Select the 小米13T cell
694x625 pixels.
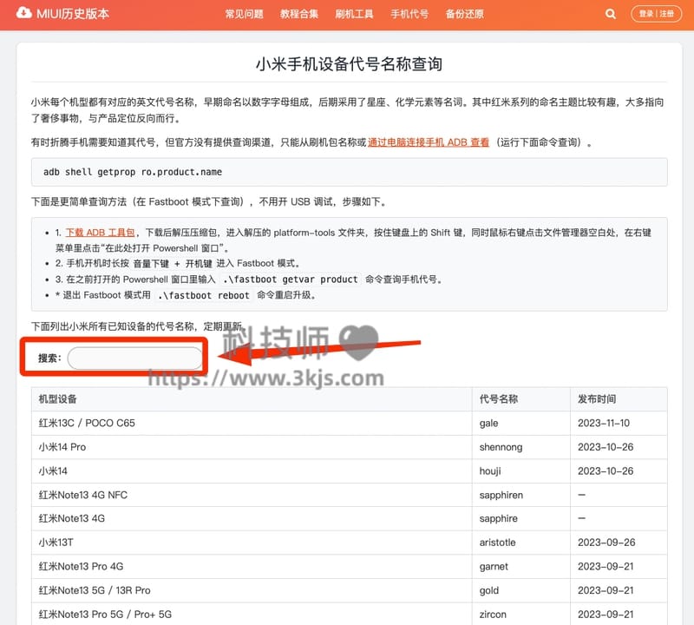pos(252,543)
